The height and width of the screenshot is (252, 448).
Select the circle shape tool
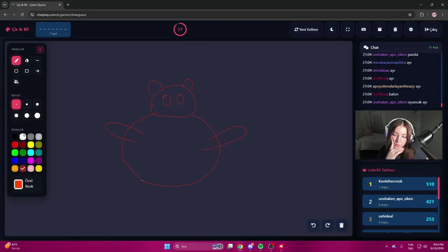pyautogui.click(x=16, y=71)
